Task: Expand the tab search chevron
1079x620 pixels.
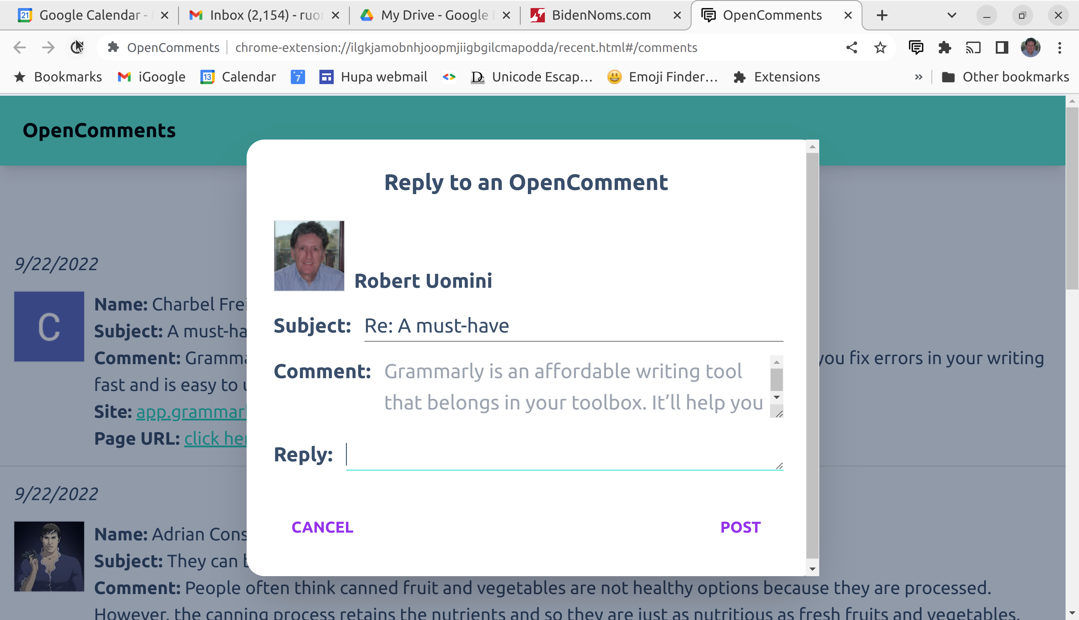Action: tap(952, 15)
